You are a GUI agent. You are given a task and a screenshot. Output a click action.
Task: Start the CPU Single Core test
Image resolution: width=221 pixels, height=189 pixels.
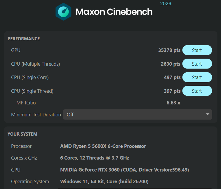click(197, 77)
